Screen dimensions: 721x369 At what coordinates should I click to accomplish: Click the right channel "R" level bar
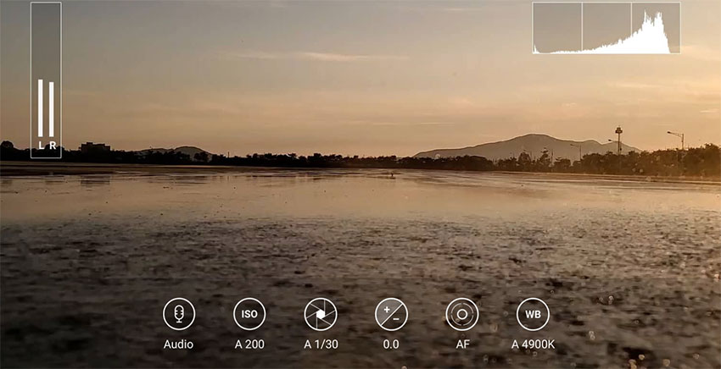pos(52,109)
